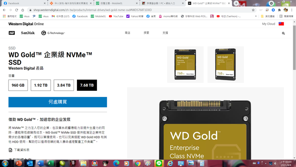Open the 其他書籤 bookmarks folder
Image resolution: width=296 pixels, height=167 pixels.
click(x=268, y=16)
